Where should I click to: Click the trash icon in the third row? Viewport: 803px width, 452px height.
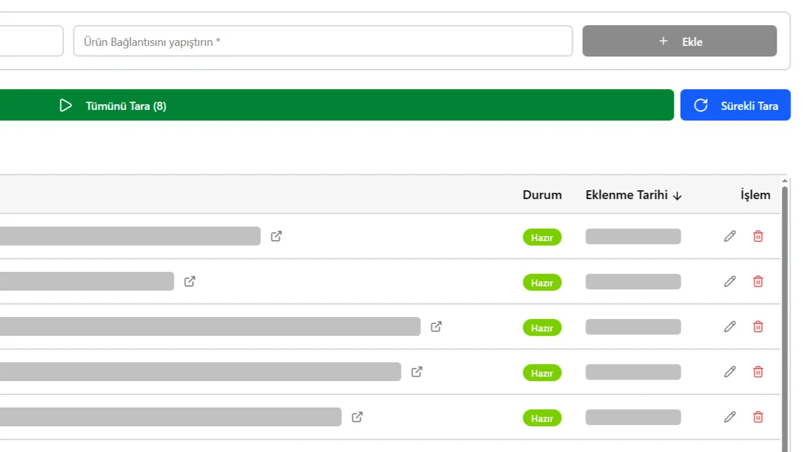tap(758, 326)
